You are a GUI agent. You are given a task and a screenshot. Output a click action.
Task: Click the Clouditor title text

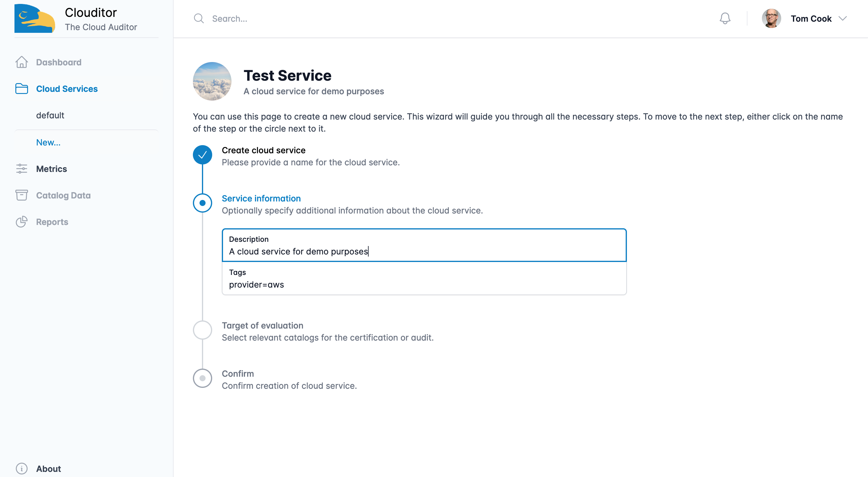point(91,12)
